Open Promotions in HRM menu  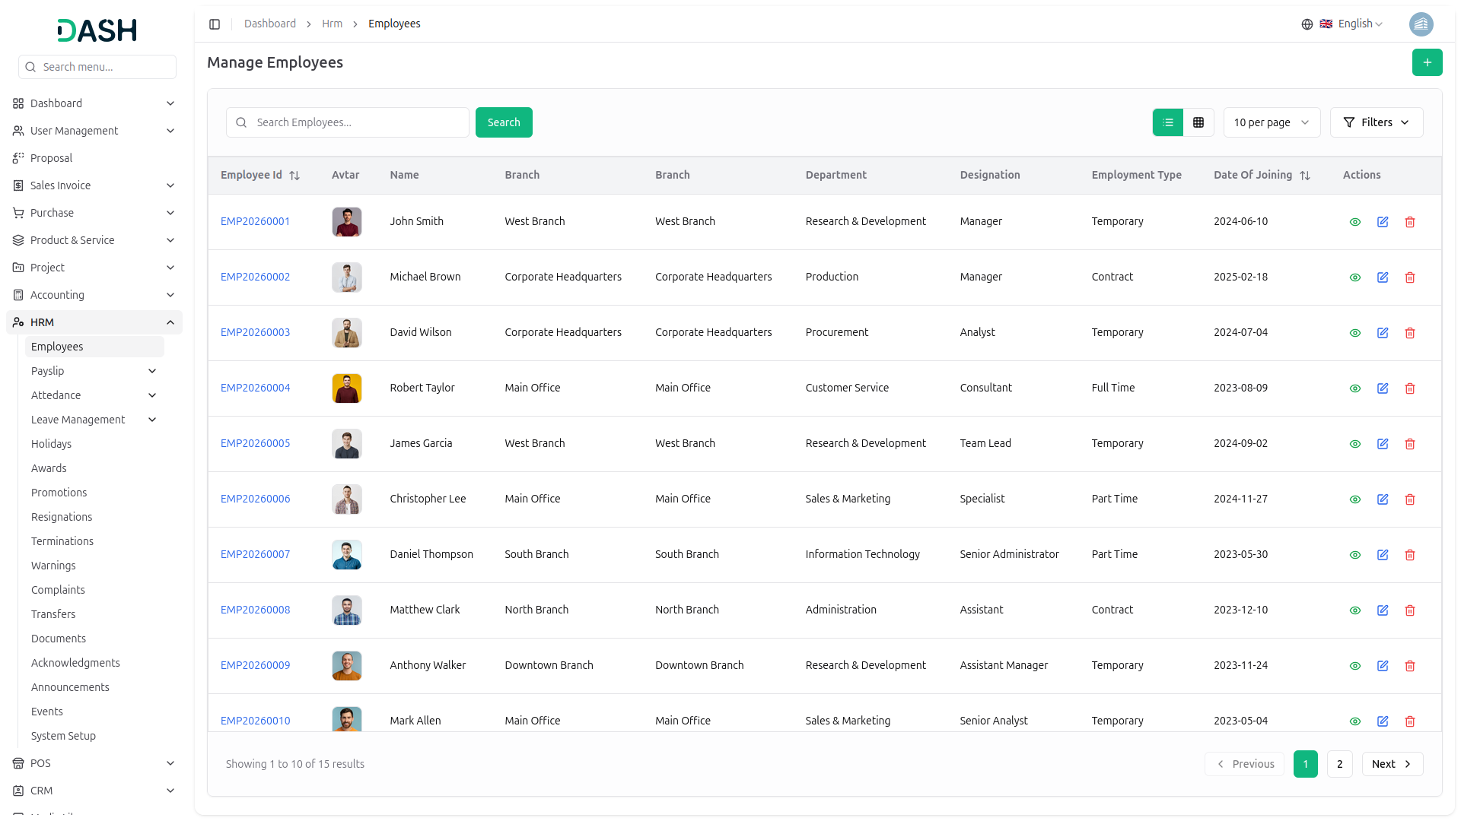(59, 493)
